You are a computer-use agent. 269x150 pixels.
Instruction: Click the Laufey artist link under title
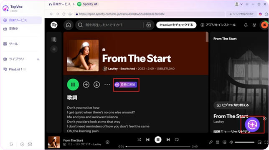tap(113, 69)
